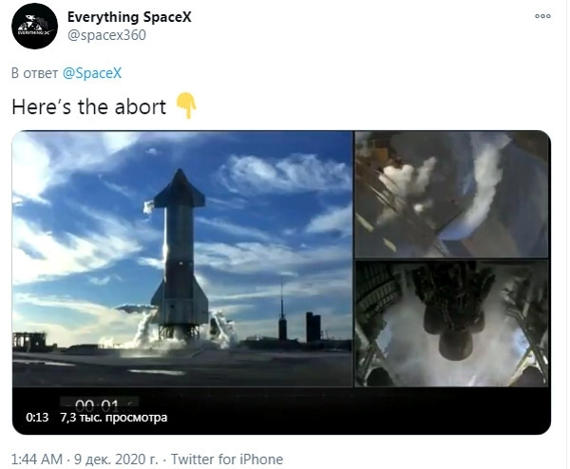Click the 'В ответ' reply label

pyautogui.click(x=35, y=73)
